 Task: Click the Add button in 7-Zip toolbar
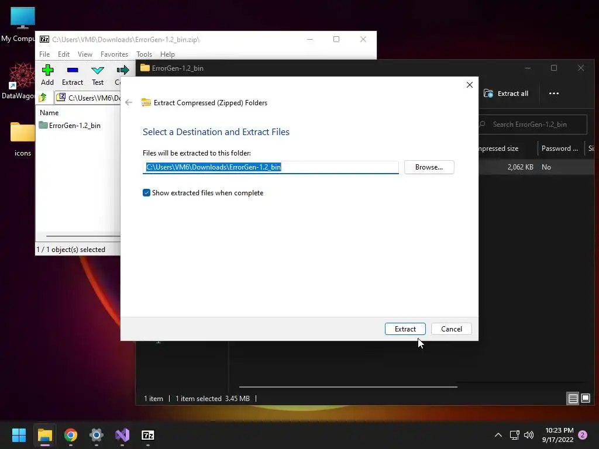(x=47, y=75)
